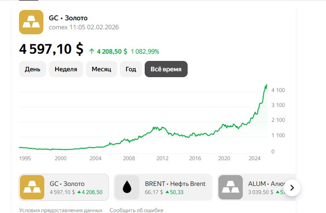Open Условия предоставления данных link

[61, 210]
